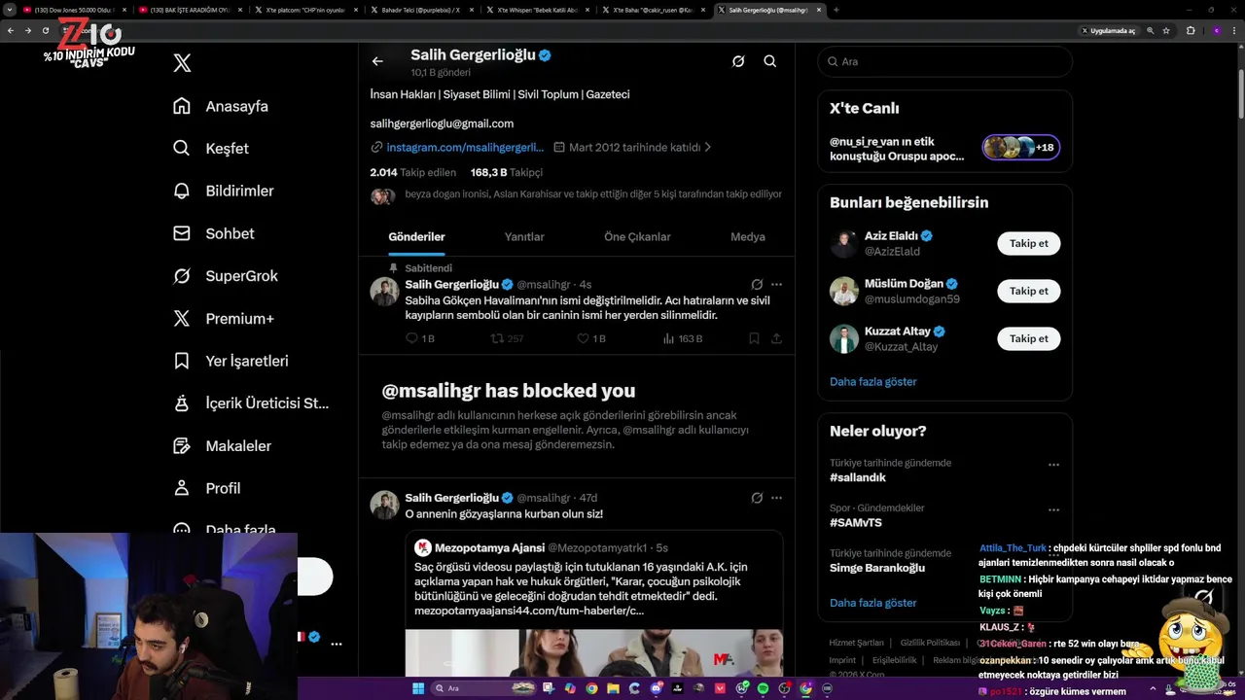The height and width of the screenshot is (700, 1245).
Task: Open account menu three dots in sidebar
Action: click(337, 644)
